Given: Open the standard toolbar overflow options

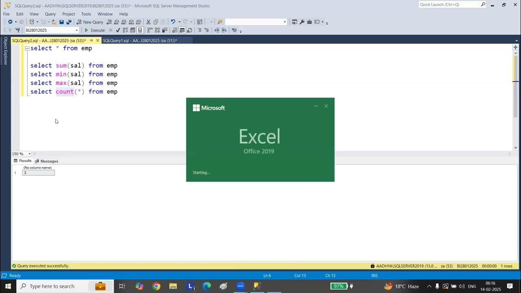Looking at the screenshot, I should pos(327,23).
